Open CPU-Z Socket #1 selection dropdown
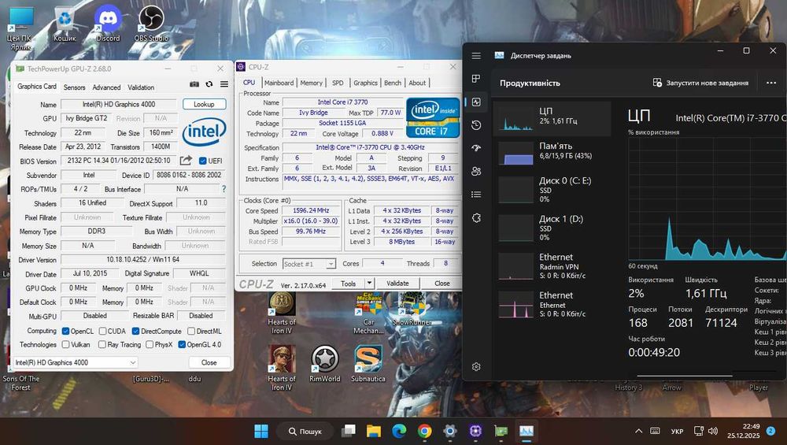This screenshot has height=445, width=787. click(x=309, y=264)
